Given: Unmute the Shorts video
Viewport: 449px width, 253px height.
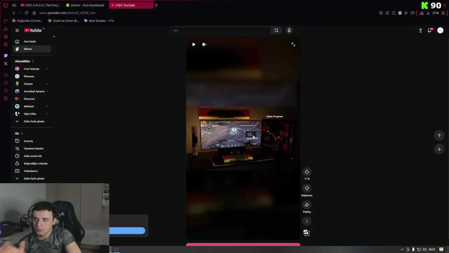Looking at the screenshot, I should click(x=204, y=45).
